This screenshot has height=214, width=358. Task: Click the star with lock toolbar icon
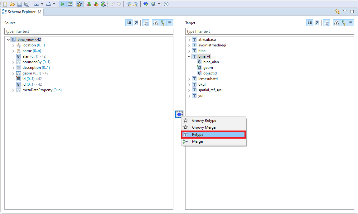point(79,4)
